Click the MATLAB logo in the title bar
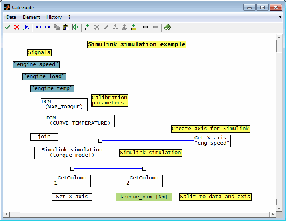This screenshot has width=286, height=221. pyautogui.click(x=7, y=8)
